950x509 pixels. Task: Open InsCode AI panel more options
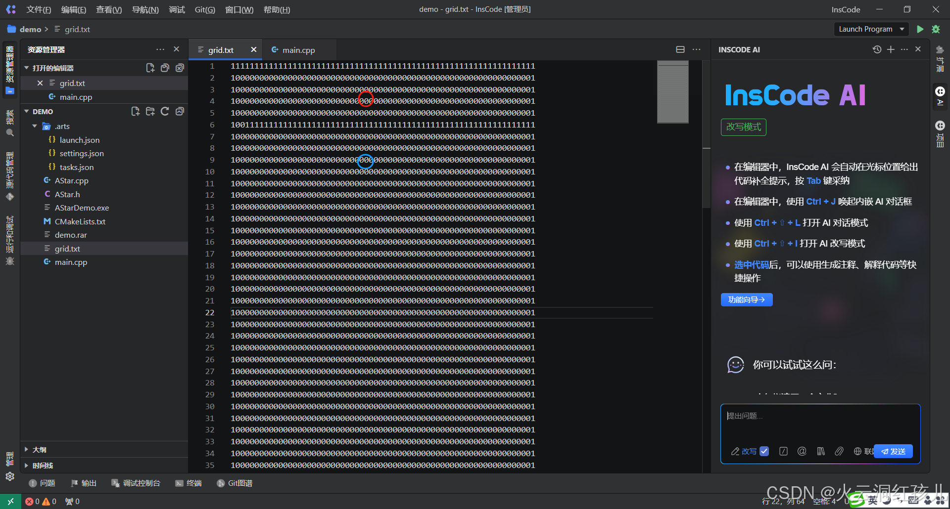pos(904,49)
